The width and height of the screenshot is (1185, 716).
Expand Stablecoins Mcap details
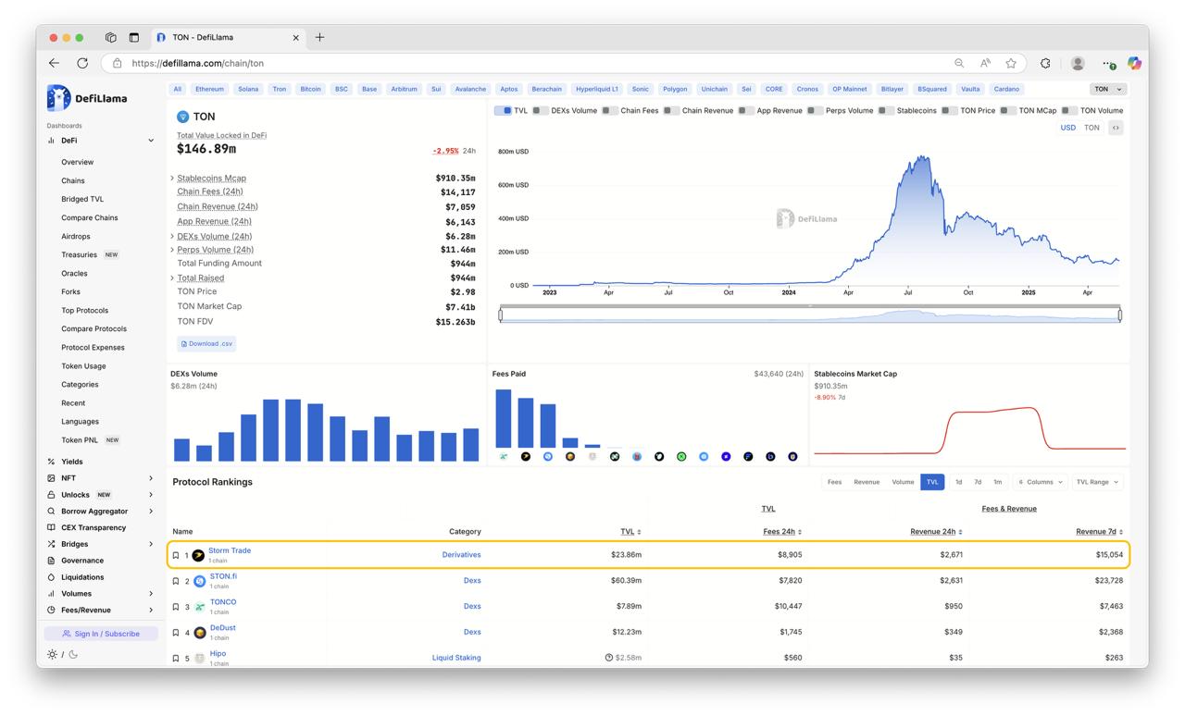tap(172, 179)
